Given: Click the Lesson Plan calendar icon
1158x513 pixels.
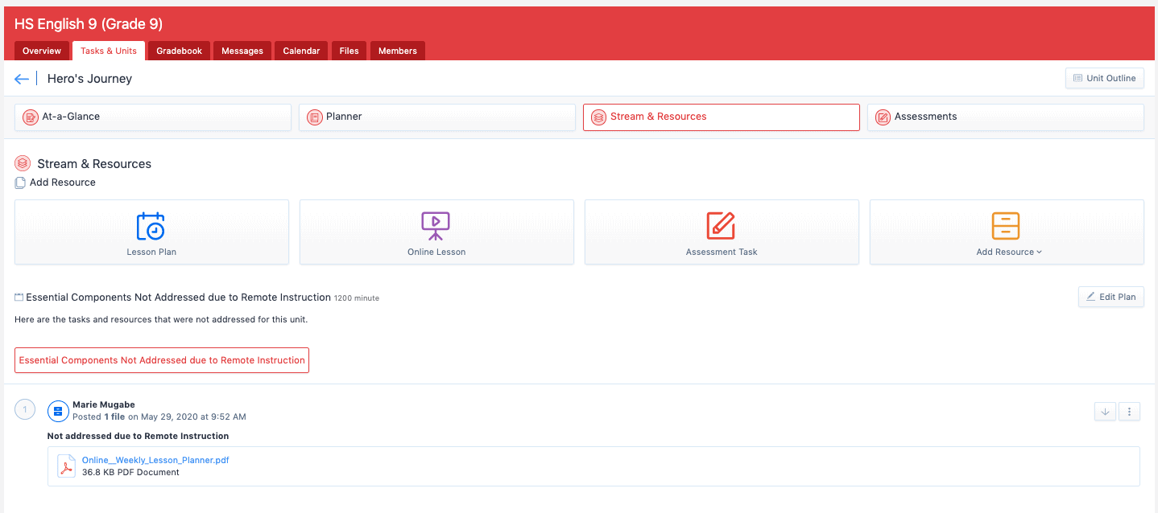Looking at the screenshot, I should pos(151,226).
